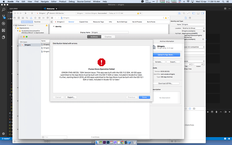Open the VS Code Debug view icon

pyautogui.click(x=3, y=24)
